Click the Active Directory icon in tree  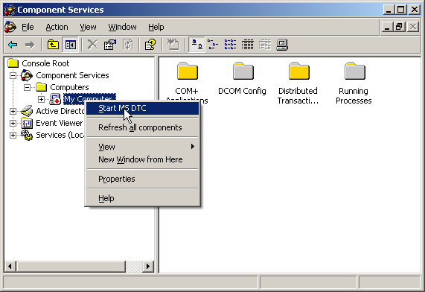tap(27, 111)
